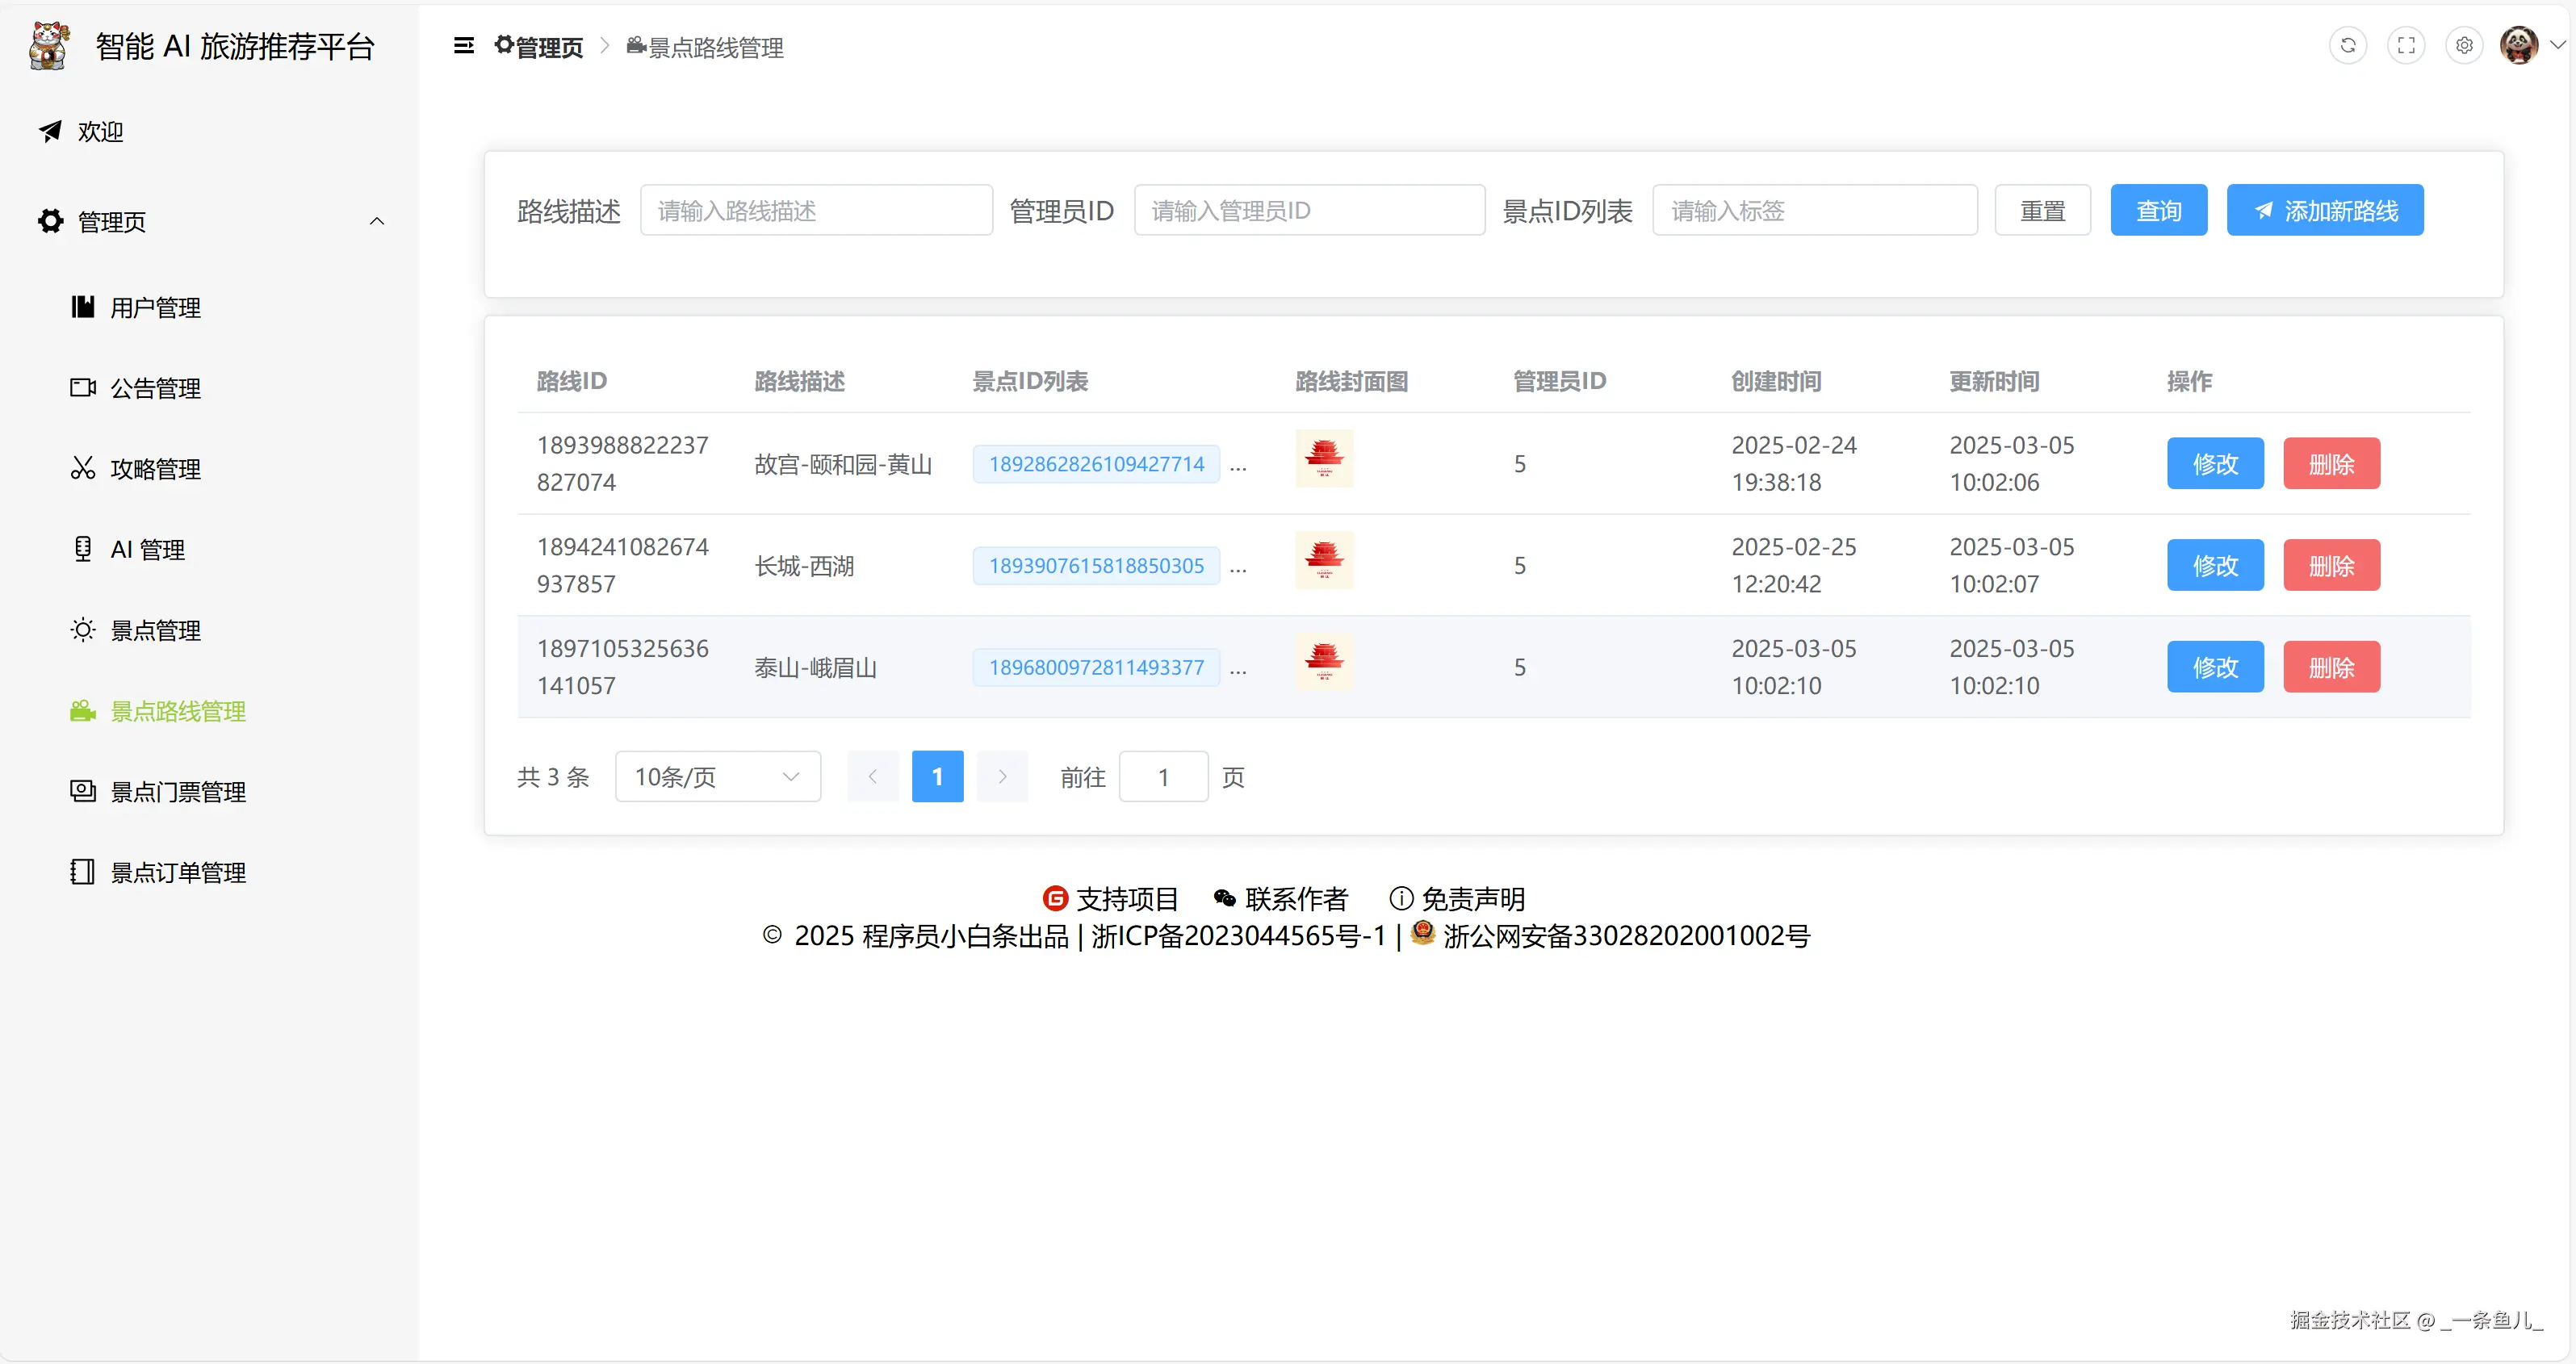This screenshot has height=1364, width=2576.
Task: Toggle fullscreen mode icon
Action: click(x=2405, y=46)
